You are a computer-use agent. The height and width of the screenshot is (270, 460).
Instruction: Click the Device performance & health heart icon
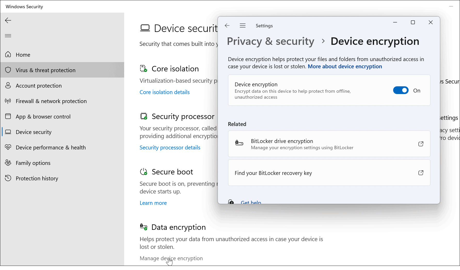[8, 147]
